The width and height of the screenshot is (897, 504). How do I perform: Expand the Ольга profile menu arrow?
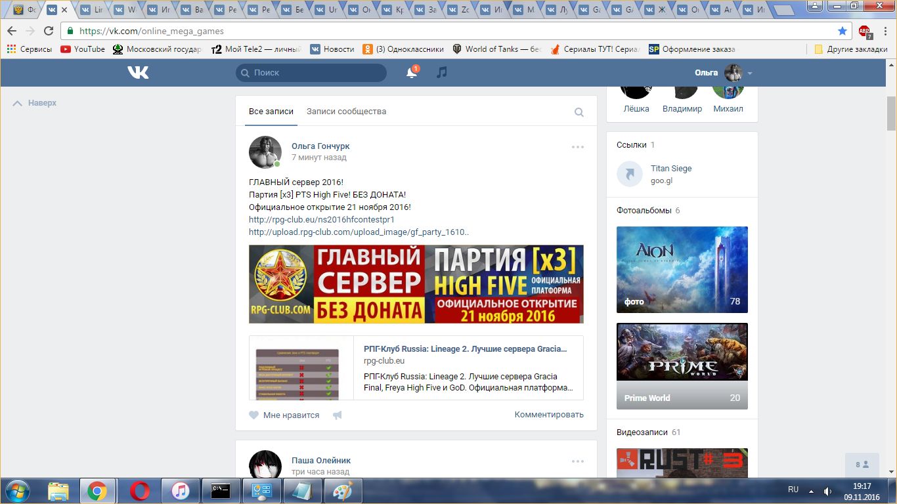click(750, 73)
